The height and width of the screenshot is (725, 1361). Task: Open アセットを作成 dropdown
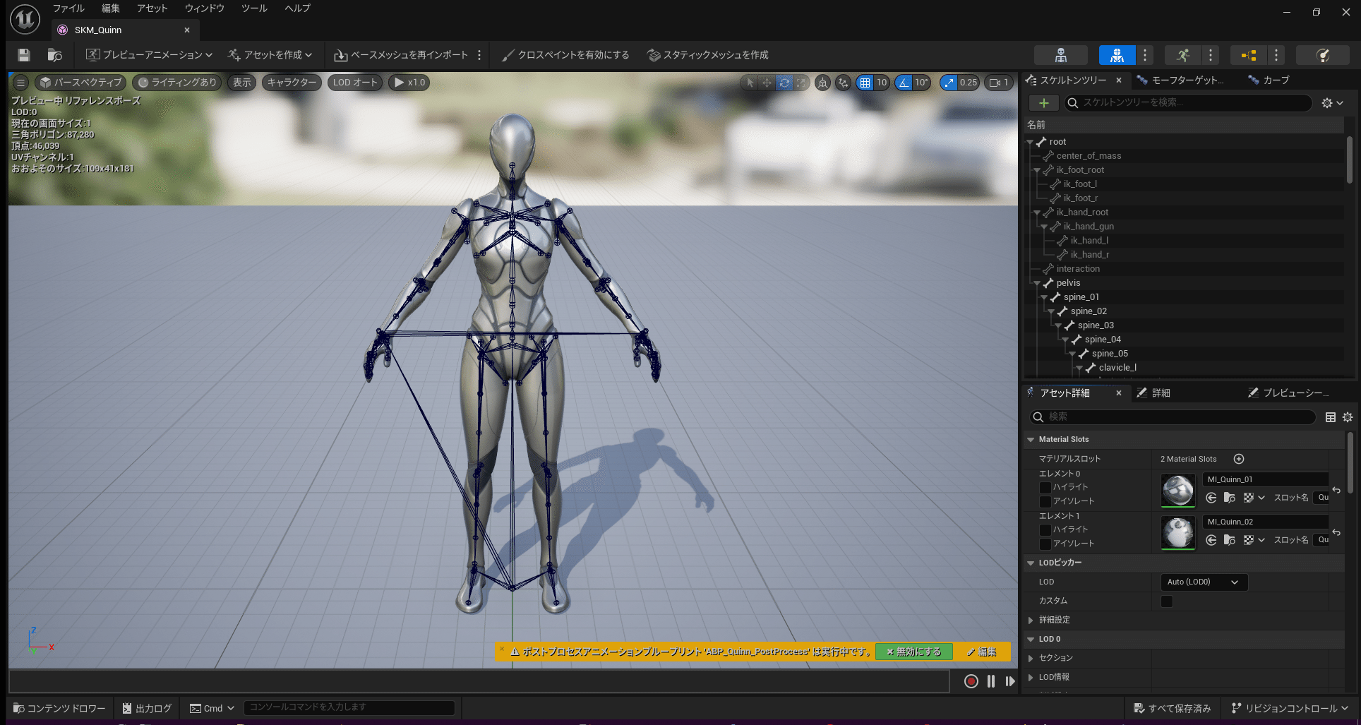[x=270, y=55]
